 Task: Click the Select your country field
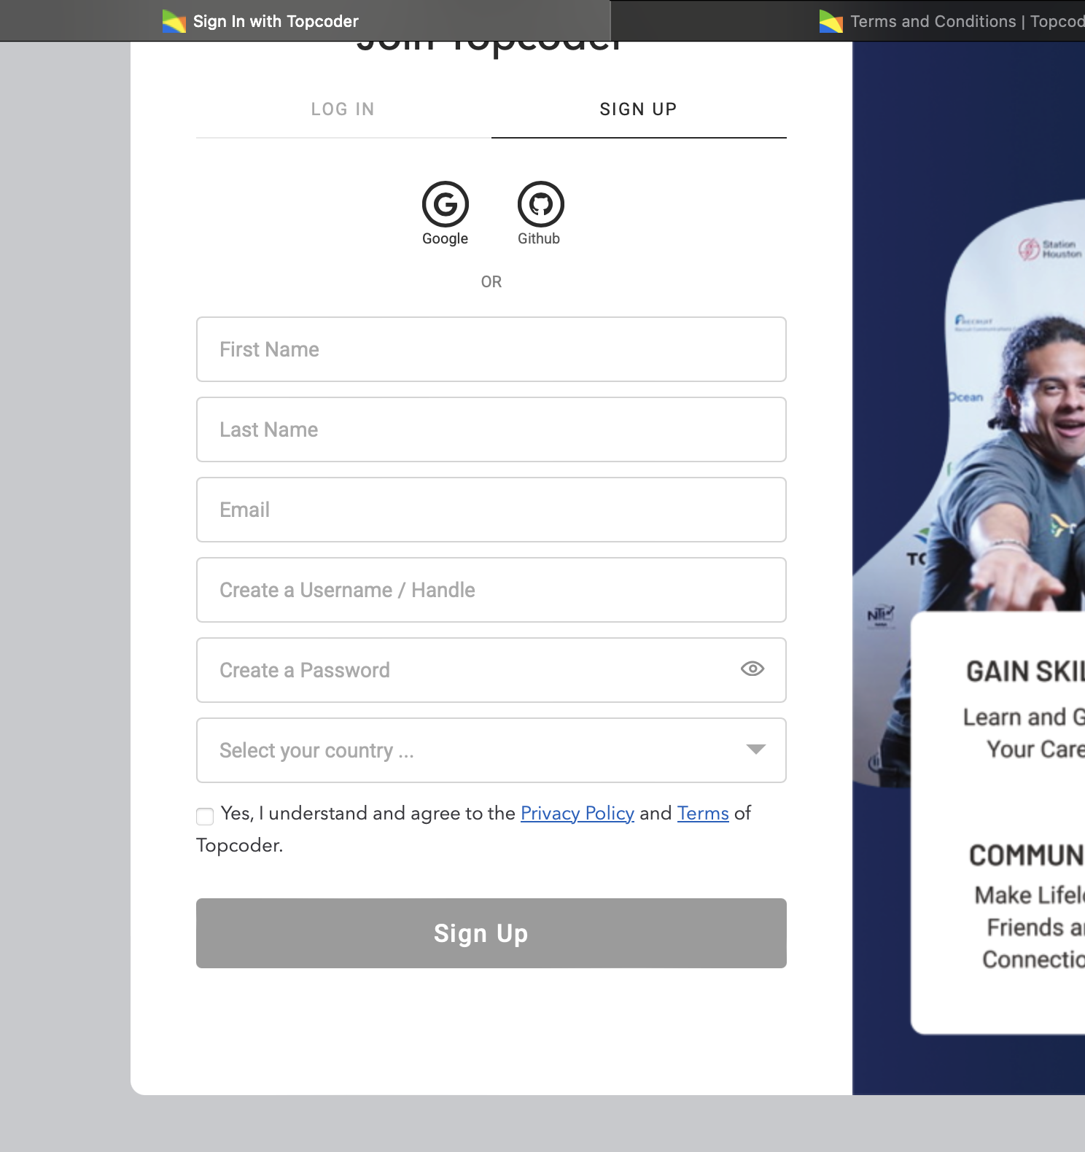pos(491,750)
